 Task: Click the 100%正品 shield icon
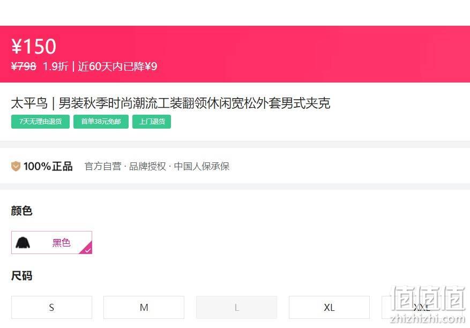(16, 166)
